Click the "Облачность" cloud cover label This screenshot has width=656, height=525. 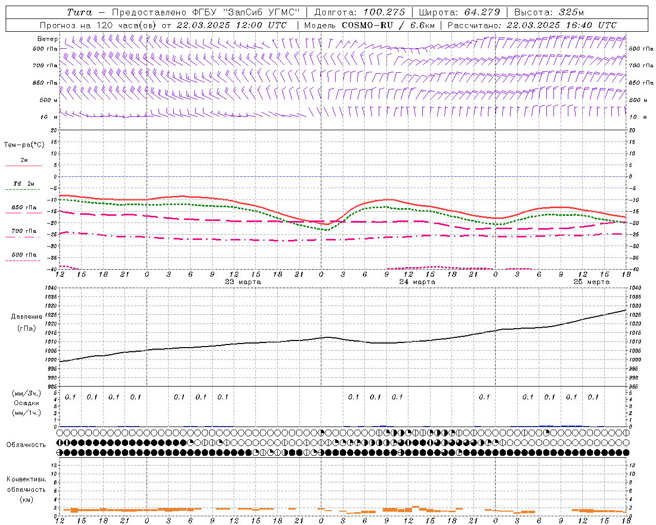pos(26,445)
